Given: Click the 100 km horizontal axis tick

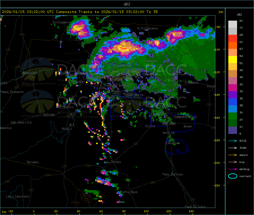Looking at the screenshot, I should point(146,211).
